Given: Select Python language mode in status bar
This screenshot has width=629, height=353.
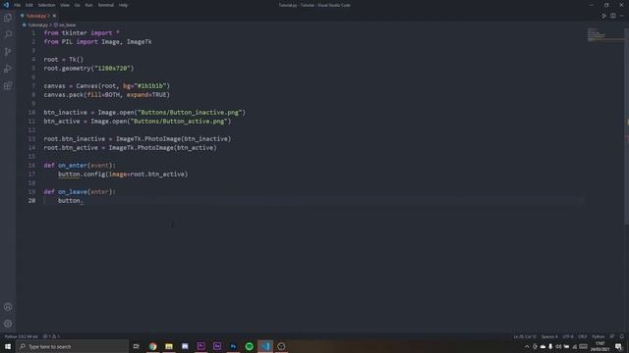Looking at the screenshot, I should click(598, 336).
